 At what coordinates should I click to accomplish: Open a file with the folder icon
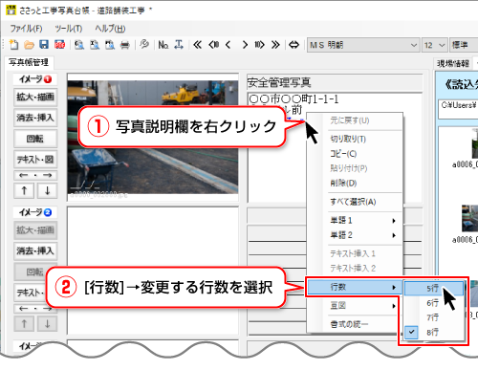point(29,45)
